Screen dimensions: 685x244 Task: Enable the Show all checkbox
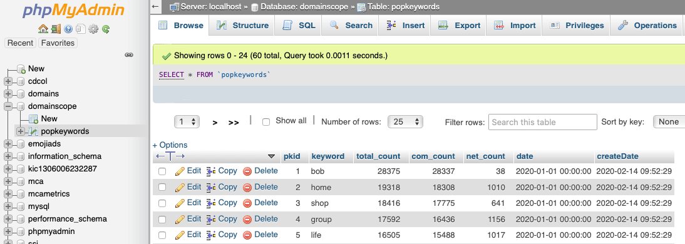[x=265, y=122]
